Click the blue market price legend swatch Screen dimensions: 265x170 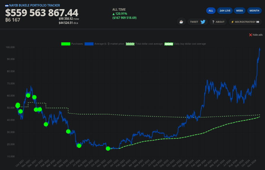(89, 44)
